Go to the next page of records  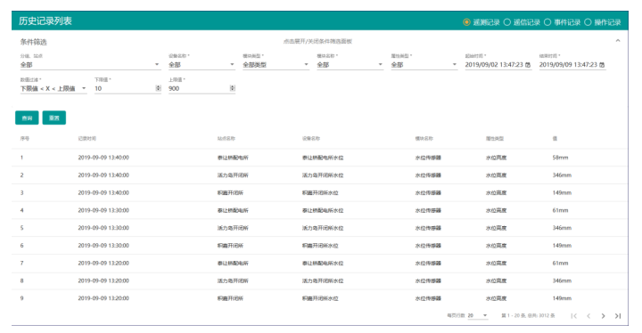click(603, 315)
